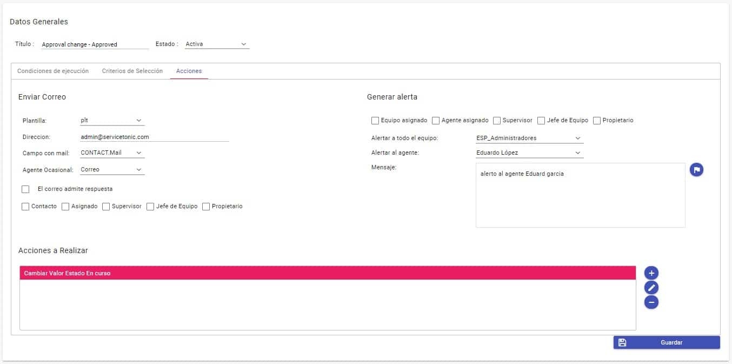Click the minus icon to remove action
732x364 pixels.
click(x=651, y=302)
